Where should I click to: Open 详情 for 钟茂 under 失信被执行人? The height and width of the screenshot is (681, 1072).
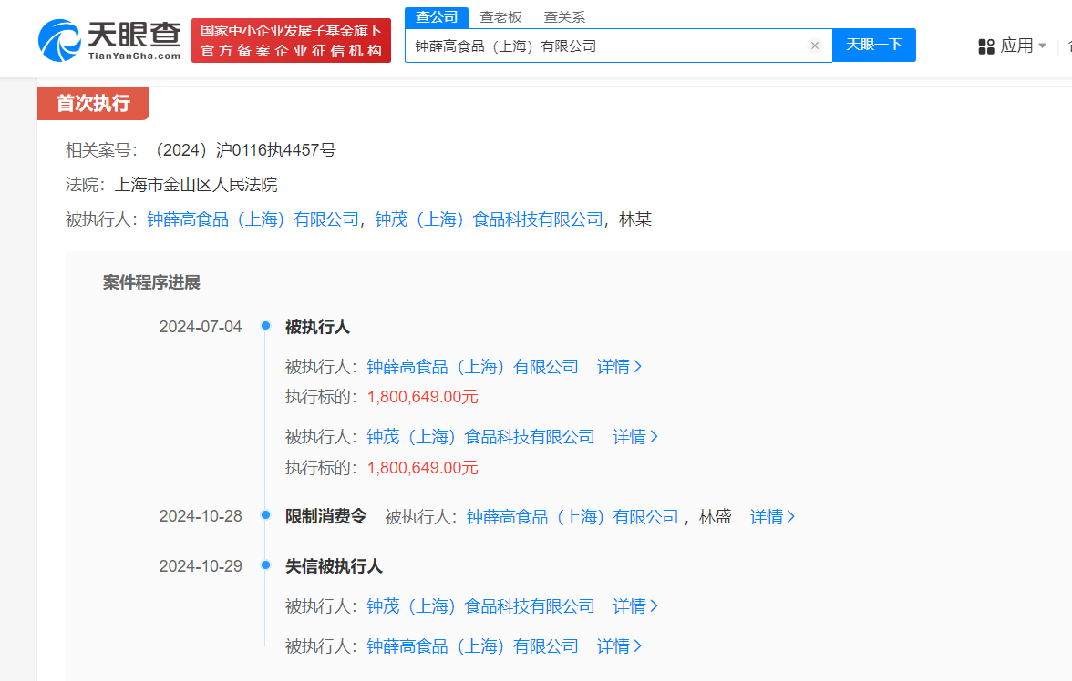[x=635, y=605]
